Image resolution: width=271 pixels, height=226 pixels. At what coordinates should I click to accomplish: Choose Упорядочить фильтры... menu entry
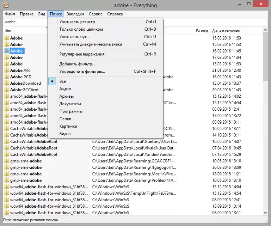106,71
